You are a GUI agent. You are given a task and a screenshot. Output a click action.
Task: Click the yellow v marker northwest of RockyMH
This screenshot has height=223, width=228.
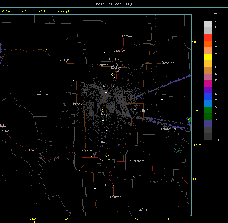[x=46, y=49]
